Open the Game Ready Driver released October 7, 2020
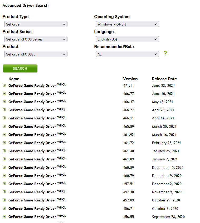 coord(32,209)
